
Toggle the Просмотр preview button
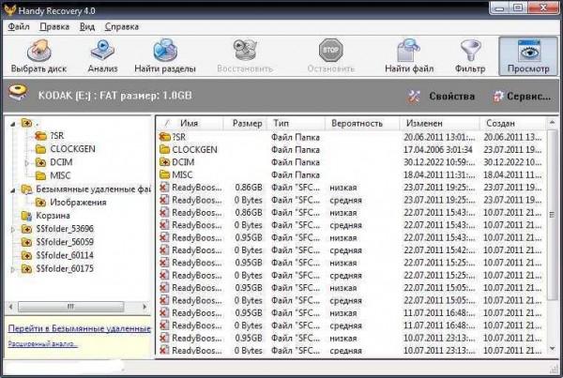(528, 55)
